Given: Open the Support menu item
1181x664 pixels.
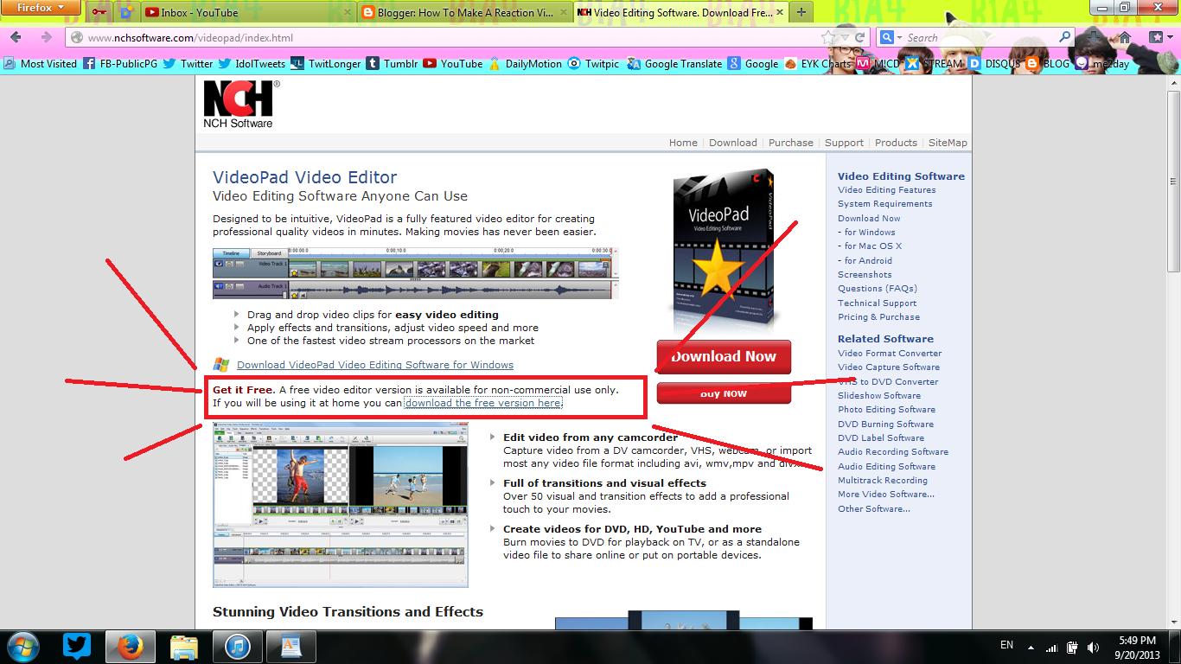Looking at the screenshot, I should tap(844, 143).
